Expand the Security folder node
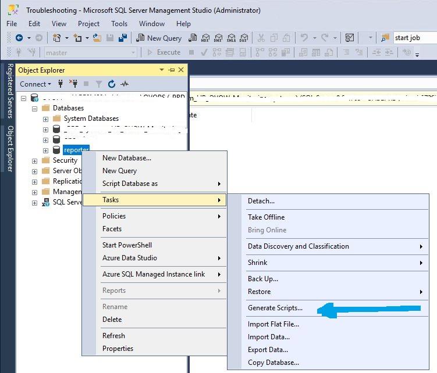 (34, 161)
